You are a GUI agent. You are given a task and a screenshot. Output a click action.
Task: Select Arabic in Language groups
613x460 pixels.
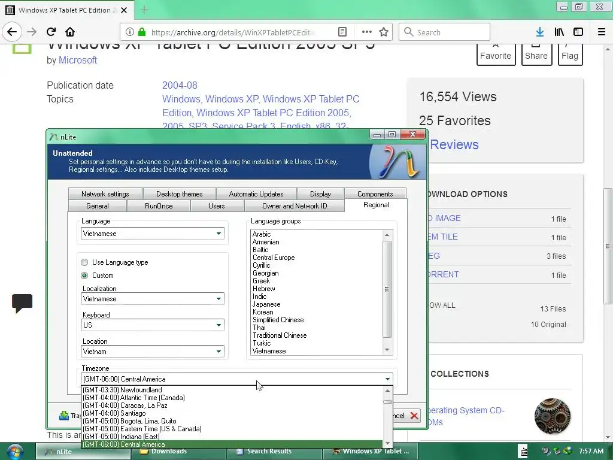coord(262,234)
